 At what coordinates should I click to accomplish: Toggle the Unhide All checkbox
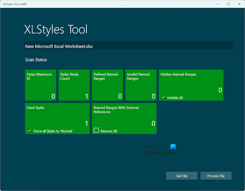[x=163, y=97]
